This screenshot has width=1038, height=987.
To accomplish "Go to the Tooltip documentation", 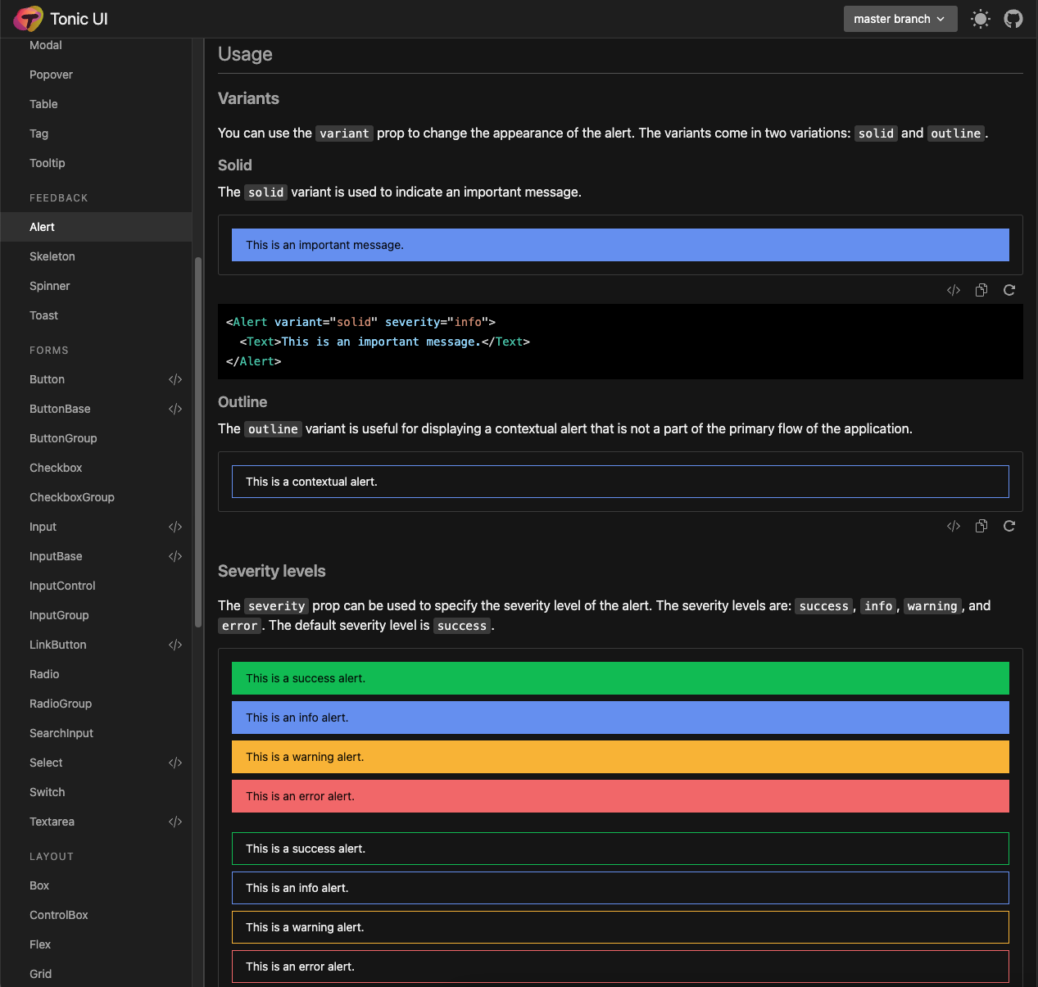I will click(47, 163).
